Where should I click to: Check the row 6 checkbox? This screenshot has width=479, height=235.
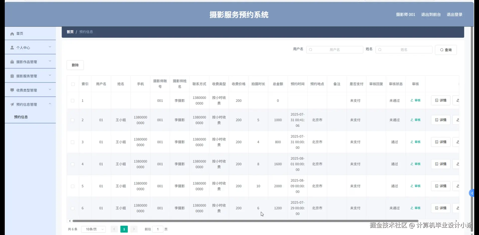point(73,208)
